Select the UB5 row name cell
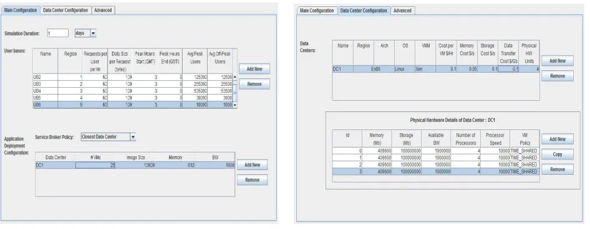This screenshot has height=229, width=590. tap(45, 98)
